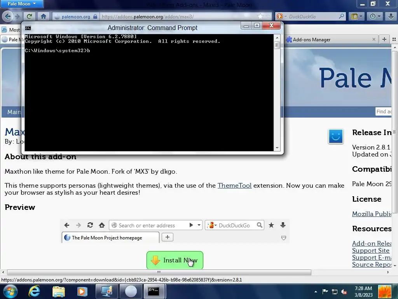Go back using the browser back arrow
398x299 pixels.
[7, 16]
